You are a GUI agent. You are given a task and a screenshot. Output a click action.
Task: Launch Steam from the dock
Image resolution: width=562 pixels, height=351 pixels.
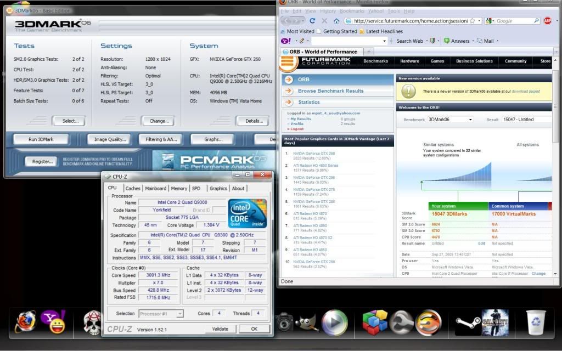[x=467, y=322]
